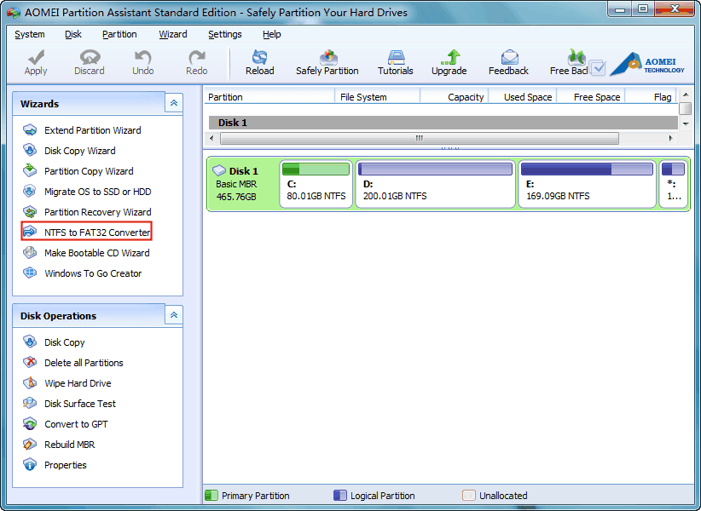Viewport: 701px width, 511px height.
Task: Choose Rebuild MBR text link
Action: pyautogui.click(x=70, y=445)
